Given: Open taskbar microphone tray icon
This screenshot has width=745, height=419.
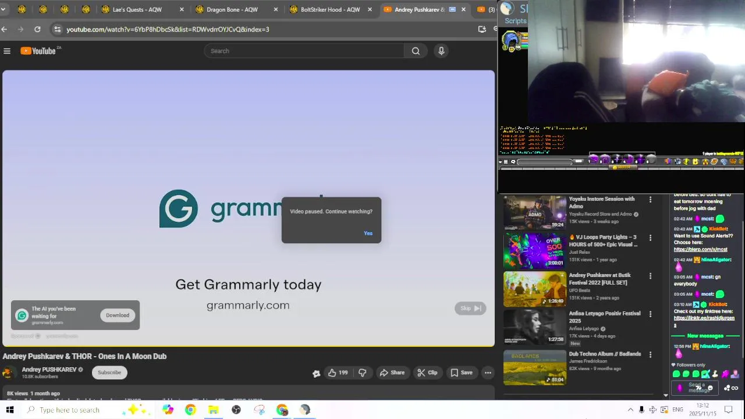Looking at the screenshot, I should click(x=641, y=410).
